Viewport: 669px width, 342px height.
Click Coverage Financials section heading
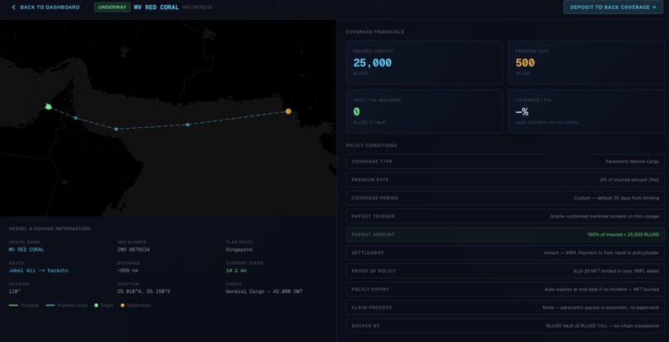(374, 32)
